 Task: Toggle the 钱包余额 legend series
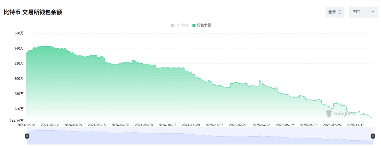point(202,25)
